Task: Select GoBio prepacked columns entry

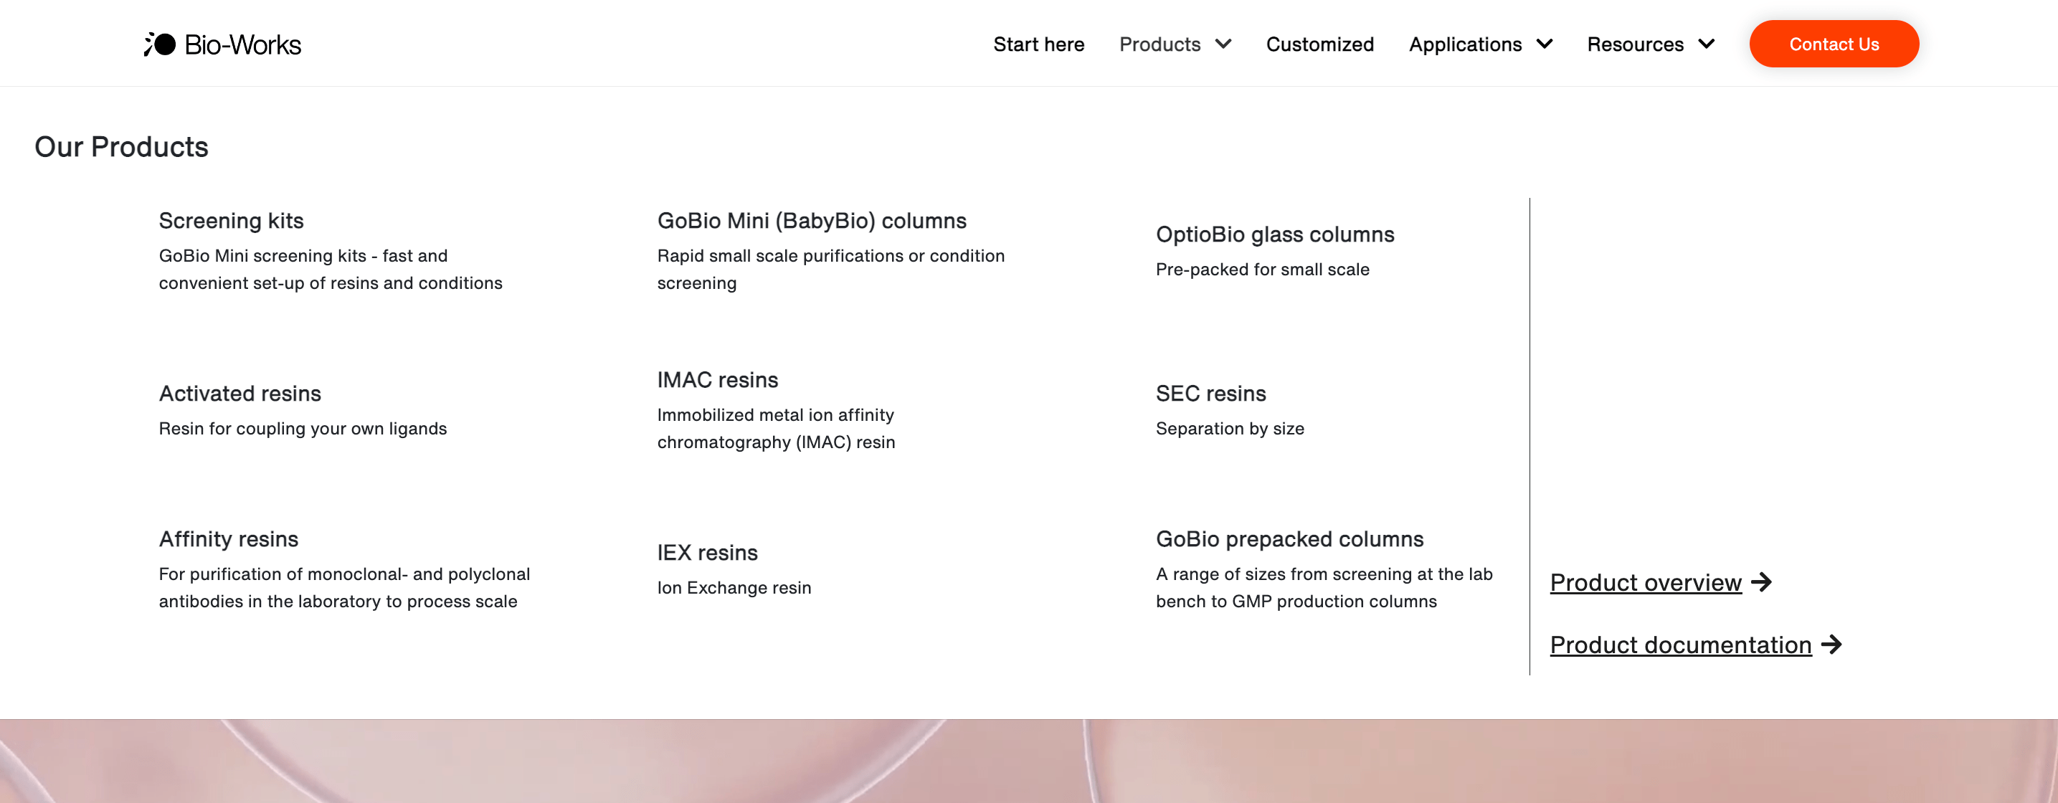Action: point(1289,538)
